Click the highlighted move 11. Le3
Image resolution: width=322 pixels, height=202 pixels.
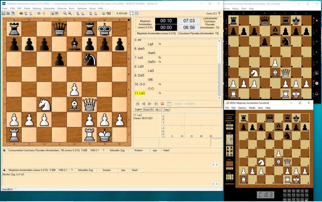[x=139, y=93]
